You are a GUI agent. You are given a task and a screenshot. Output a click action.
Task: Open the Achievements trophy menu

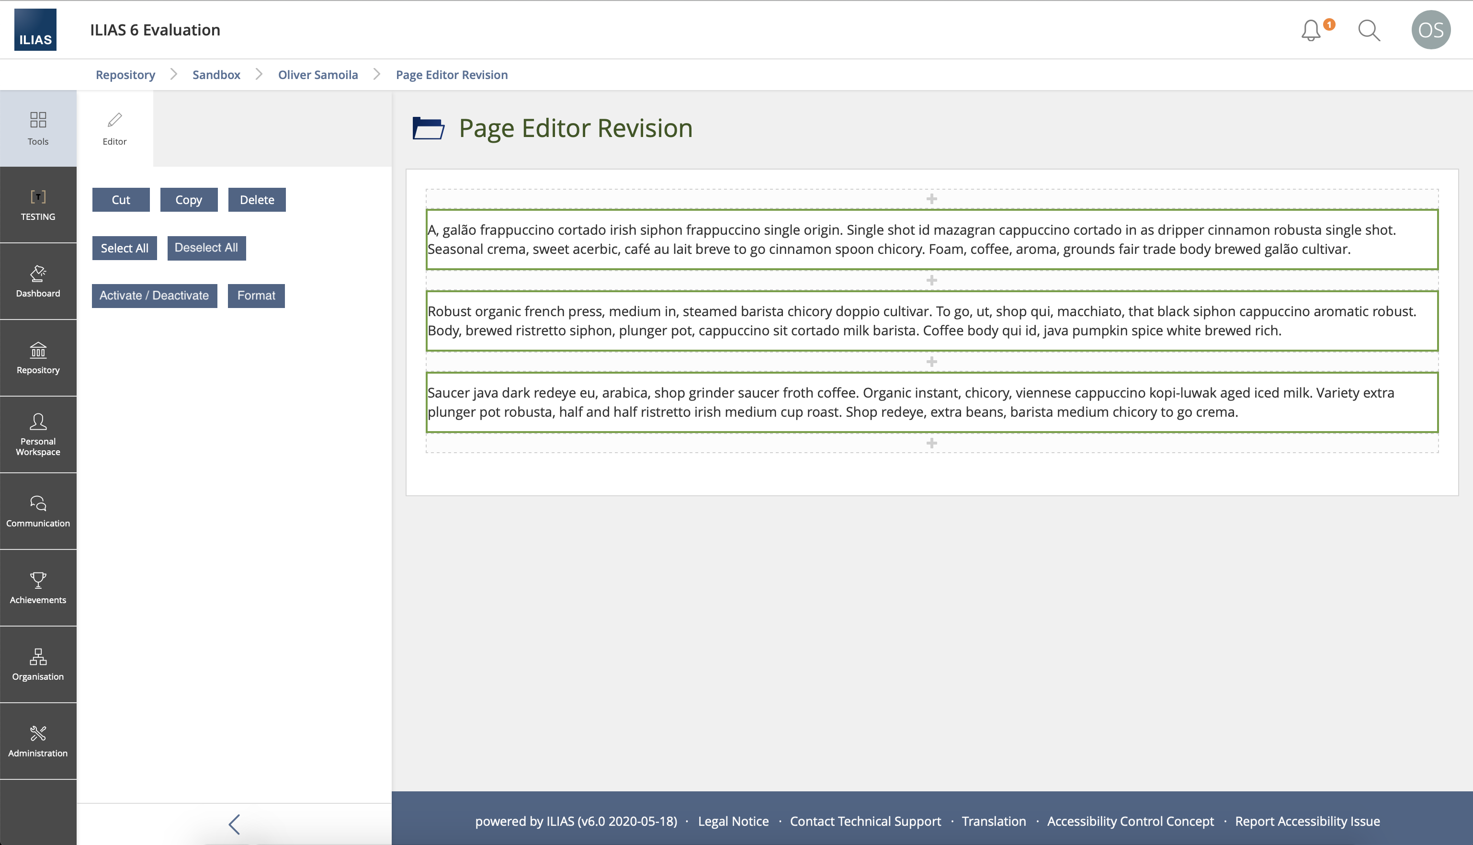point(38,588)
